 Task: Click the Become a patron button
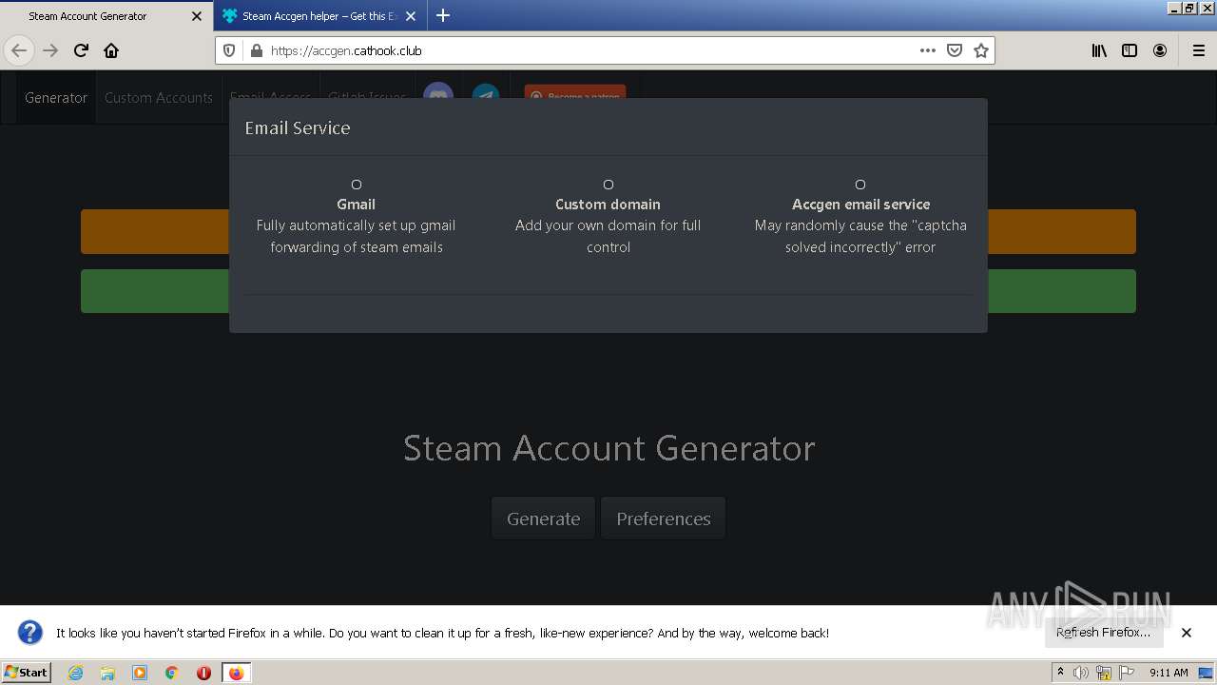pos(575,95)
